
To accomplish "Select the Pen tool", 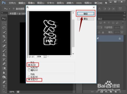I will pyautogui.click(x=4, y=82).
